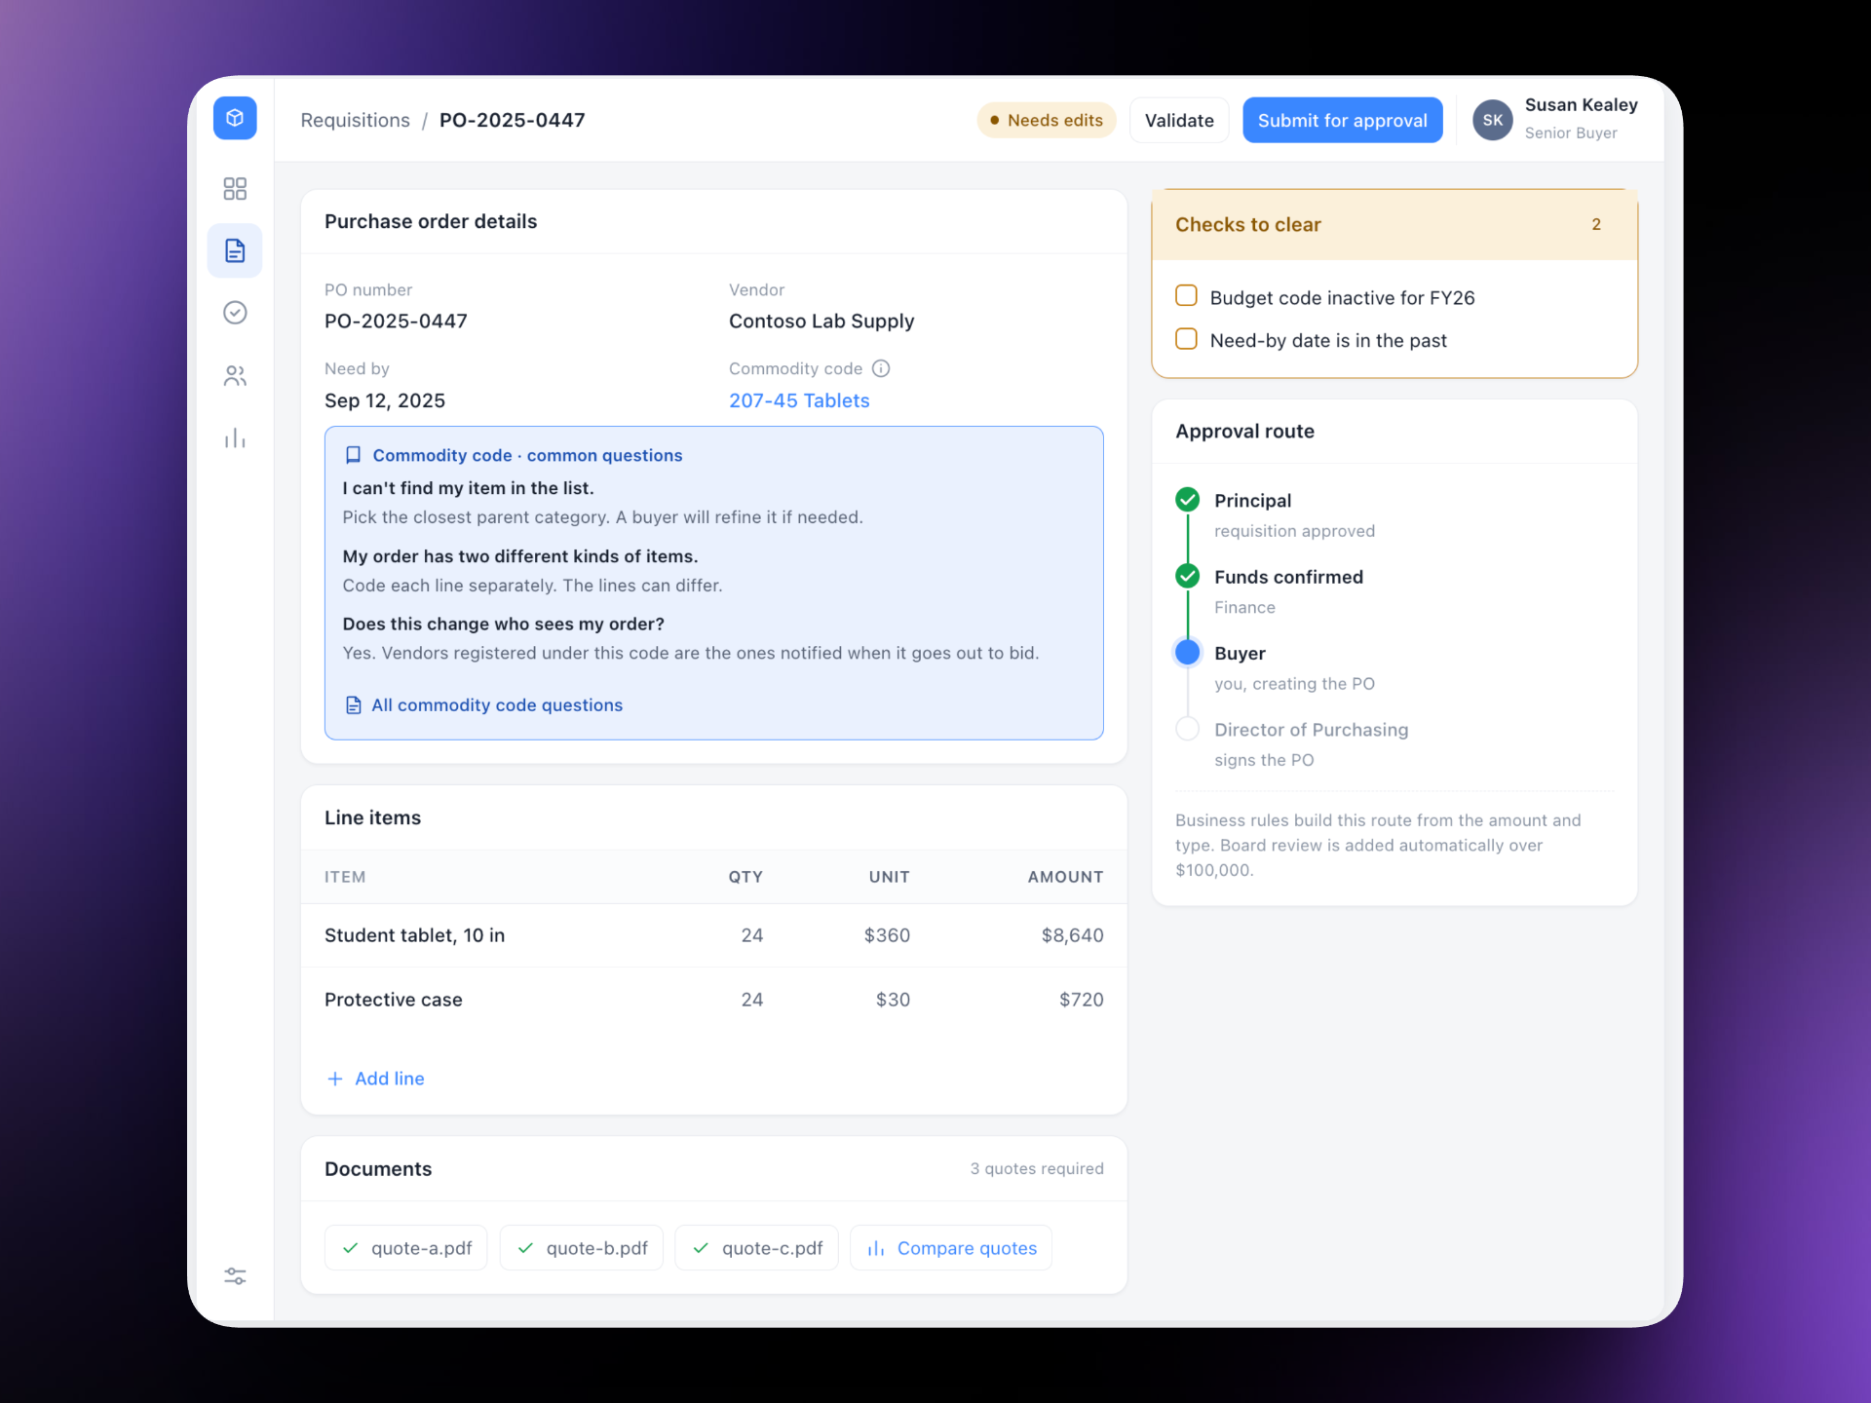Image resolution: width=1871 pixels, height=1403 pixels.
Task: Click the Senior Buyer role text
Action: click(x=1570, y=133)
